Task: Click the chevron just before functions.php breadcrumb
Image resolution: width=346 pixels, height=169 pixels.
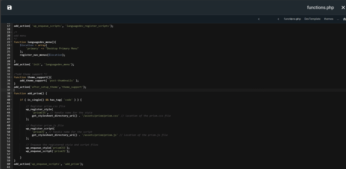Action: [x=278, y=19]
